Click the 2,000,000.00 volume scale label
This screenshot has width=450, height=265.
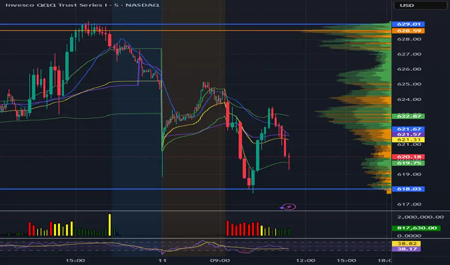pos(421,217)
